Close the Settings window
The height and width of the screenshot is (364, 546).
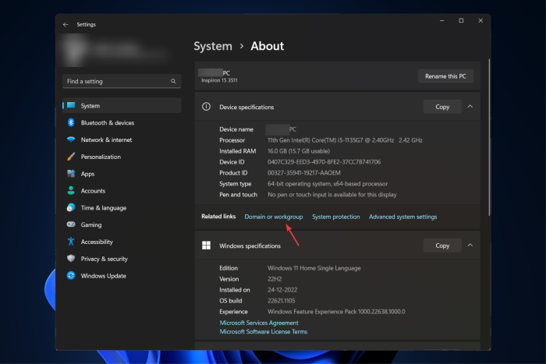pos(480,20)
